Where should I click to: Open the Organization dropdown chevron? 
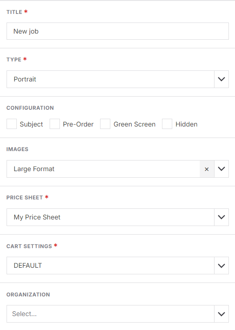[x=221, y=314]
